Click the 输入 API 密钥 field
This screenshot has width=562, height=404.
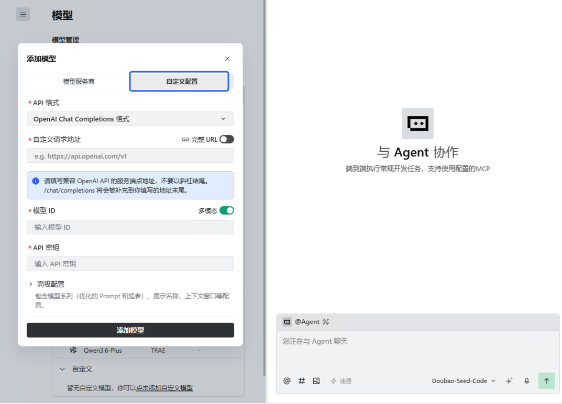pos(130,264)
